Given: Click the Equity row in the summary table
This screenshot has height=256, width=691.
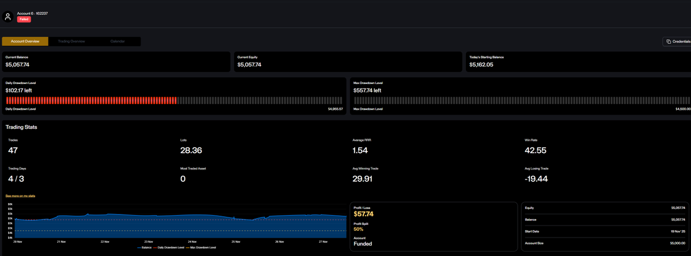Looking at the screenshot, I should click(x=605, y=207).
